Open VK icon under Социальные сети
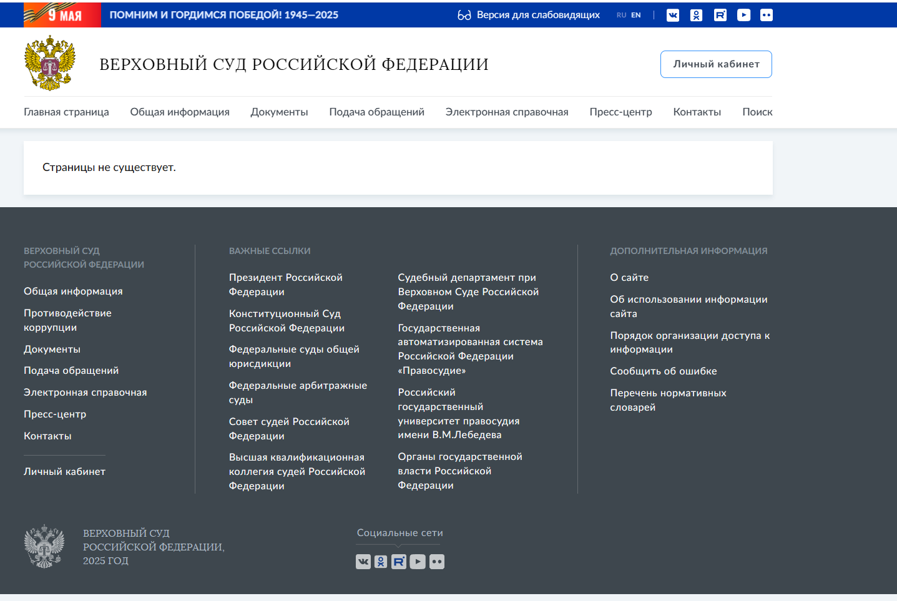The width and height of the screenshot is (897, 601). (363, 562)
